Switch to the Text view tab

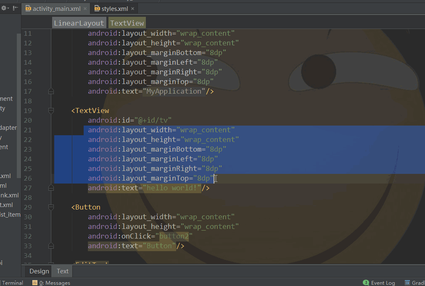[63, 271]
